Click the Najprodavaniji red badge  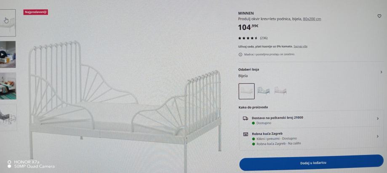coord(36,12)
